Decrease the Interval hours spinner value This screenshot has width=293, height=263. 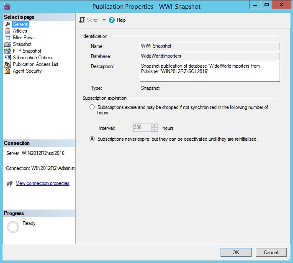tap(154, 129)
